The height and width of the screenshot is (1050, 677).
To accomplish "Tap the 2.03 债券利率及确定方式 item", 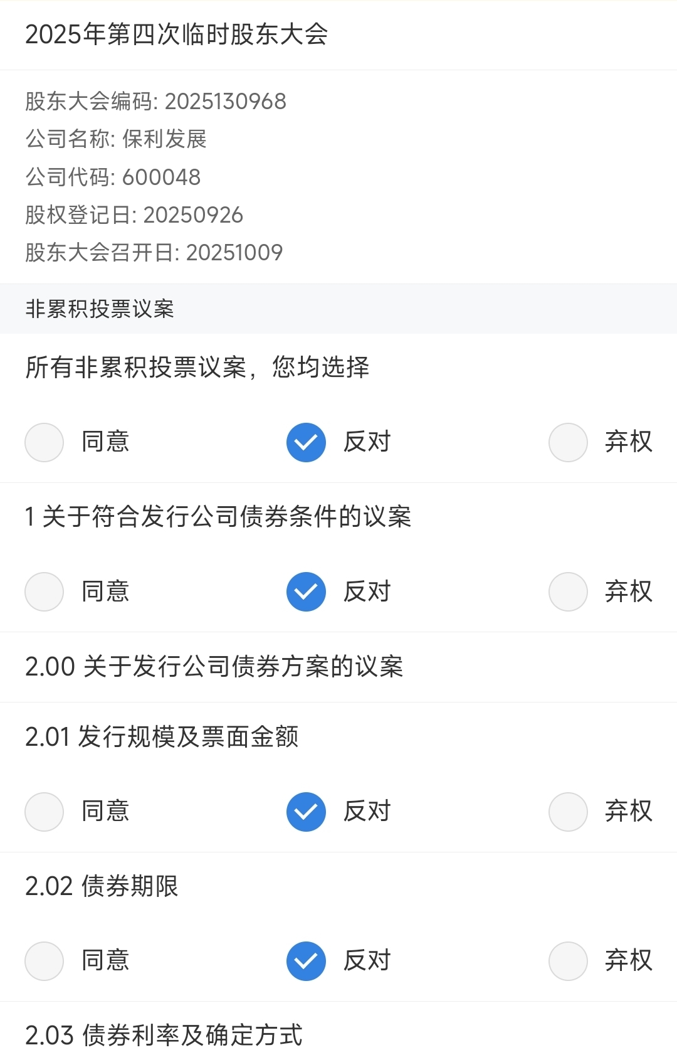I will pyautogui.click(x=164, y=1034).
